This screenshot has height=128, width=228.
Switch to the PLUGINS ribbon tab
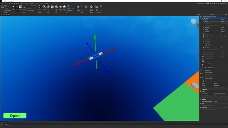[x=46, y=3]
